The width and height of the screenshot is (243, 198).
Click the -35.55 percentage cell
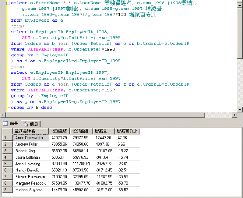128,177
